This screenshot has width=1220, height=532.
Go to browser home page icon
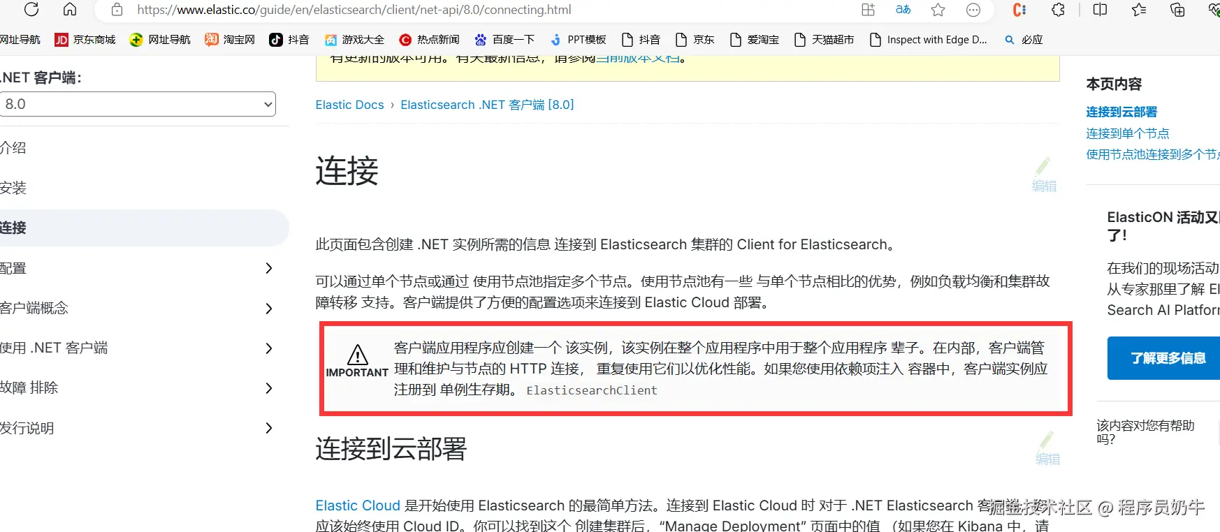tap(70, 10)
